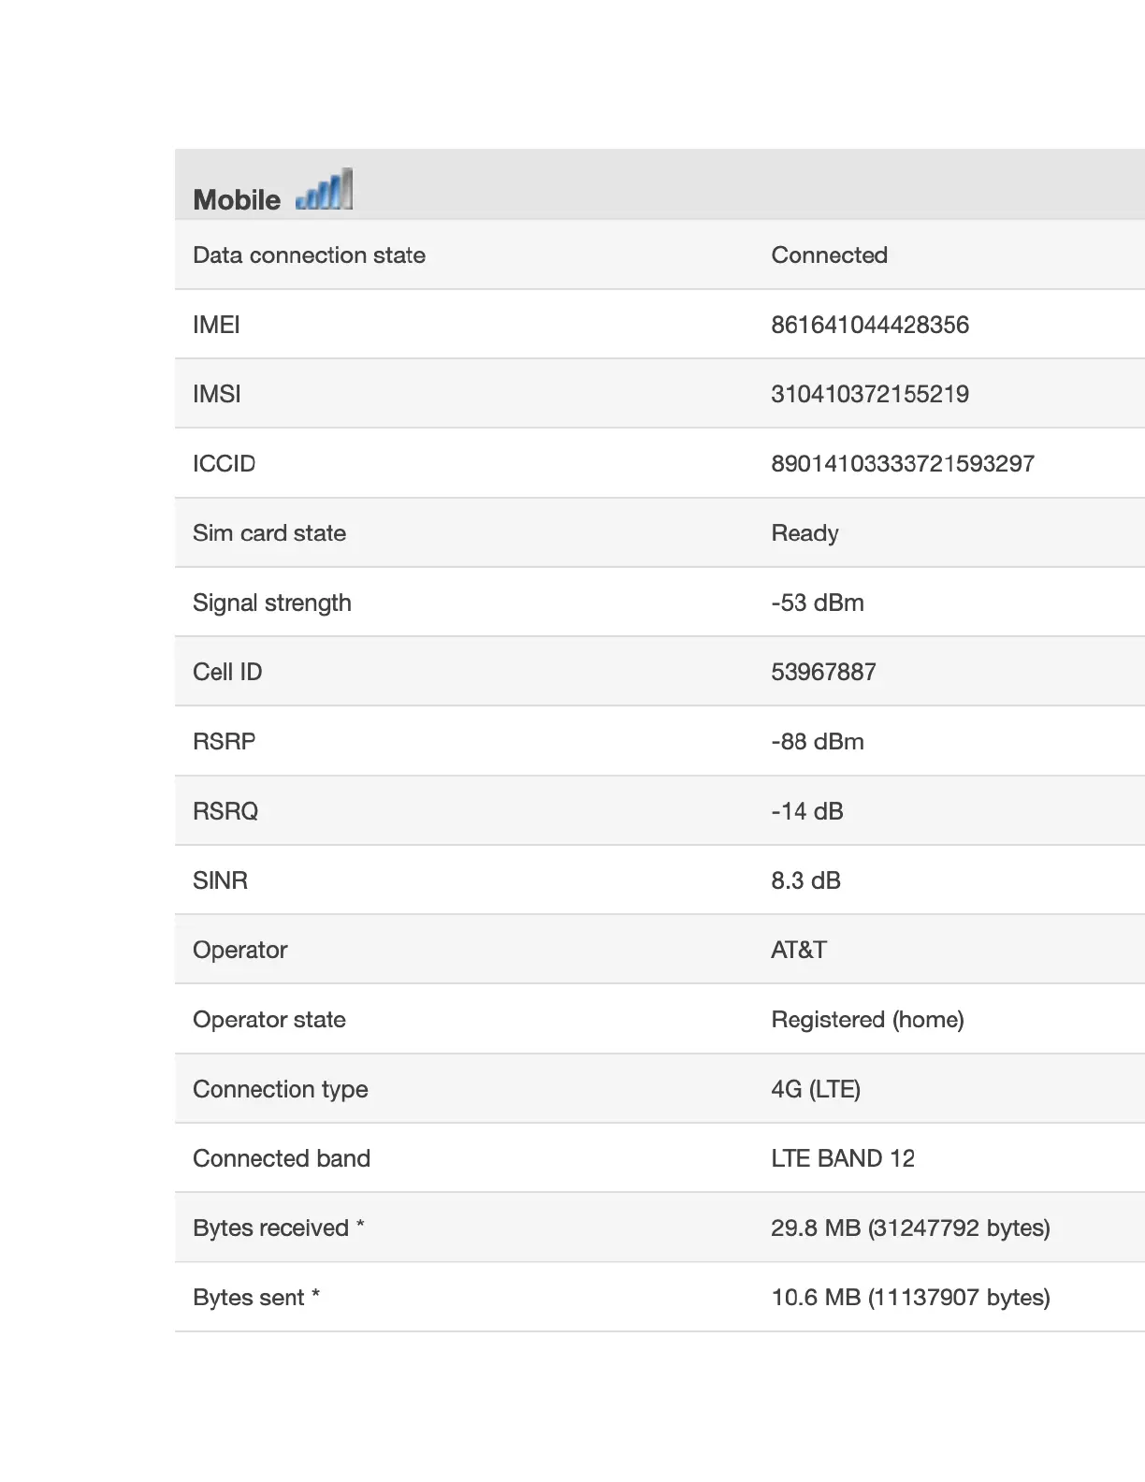Click the 4G (LTE) connection type
1145x1482 pixels.
click(816, 1089)
